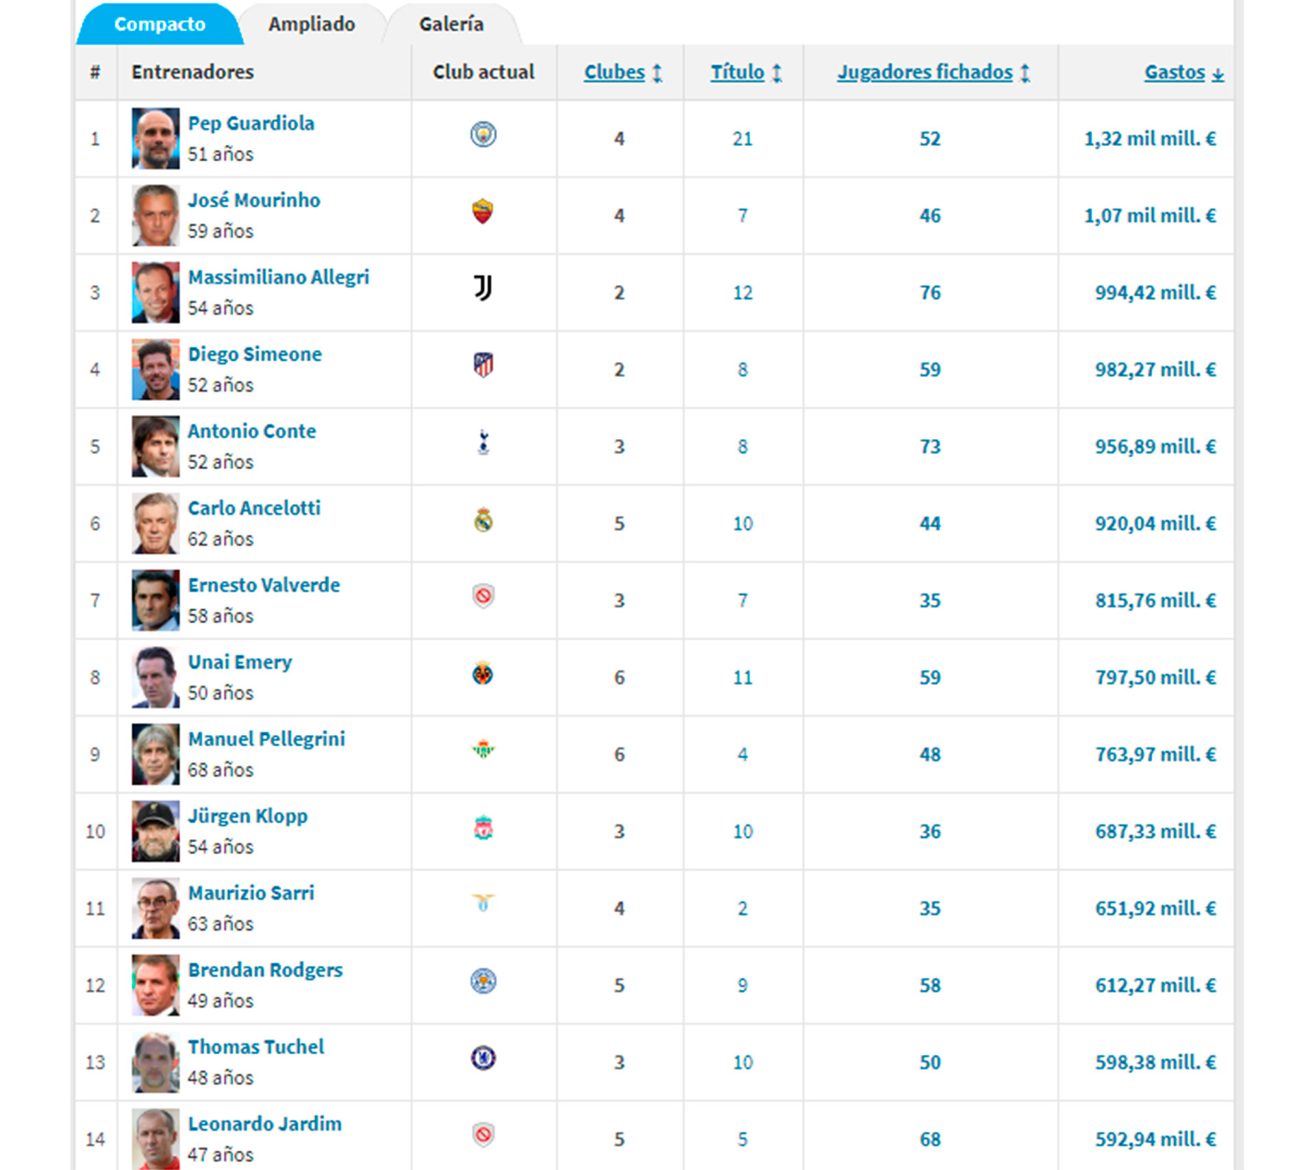Click Real Madrid club crest icon
Screen dimensions: 1315x1170
[x=483, y=520]
